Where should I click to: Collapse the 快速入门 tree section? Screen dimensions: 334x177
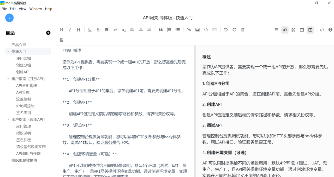(8, 52)
